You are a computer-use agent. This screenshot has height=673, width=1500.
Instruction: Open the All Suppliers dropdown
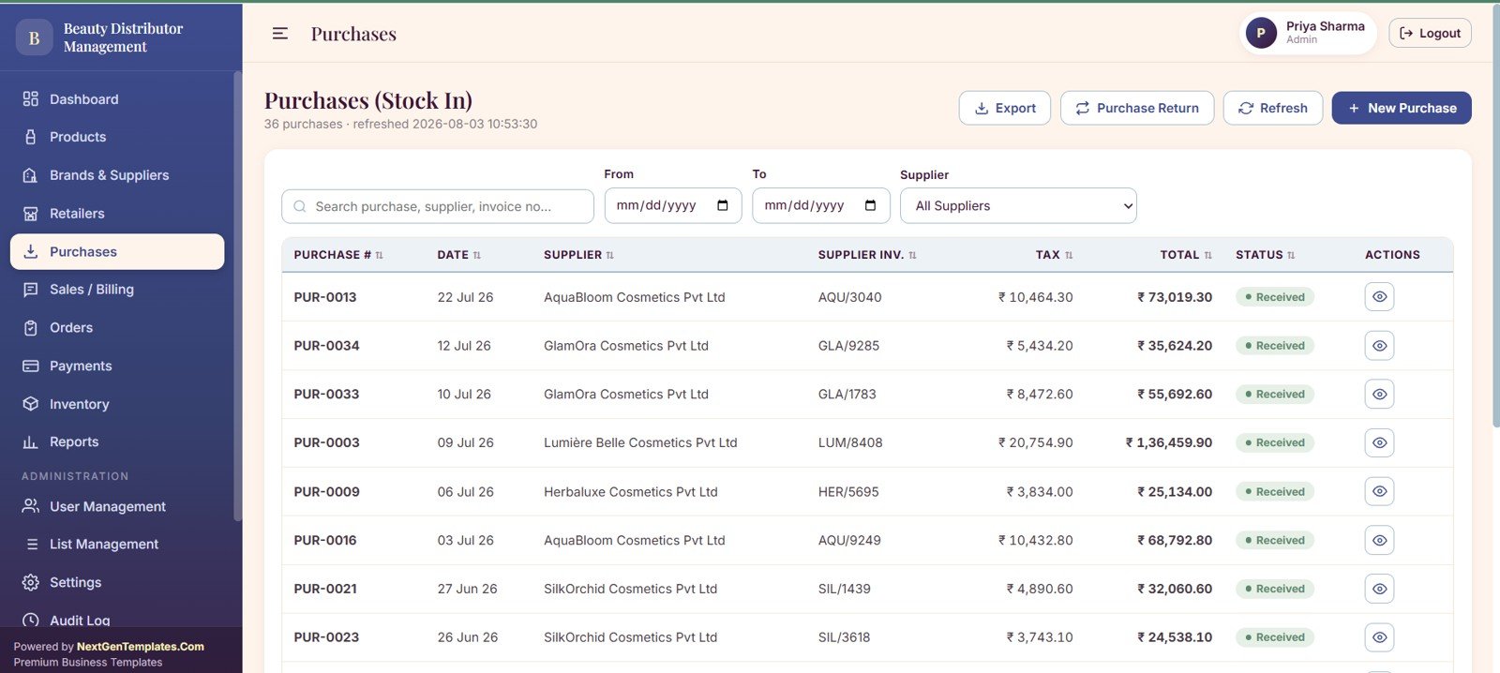1018,206
